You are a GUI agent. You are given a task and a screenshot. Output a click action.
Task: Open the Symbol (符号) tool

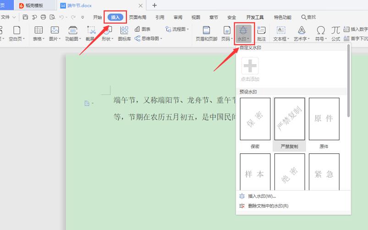321,34
